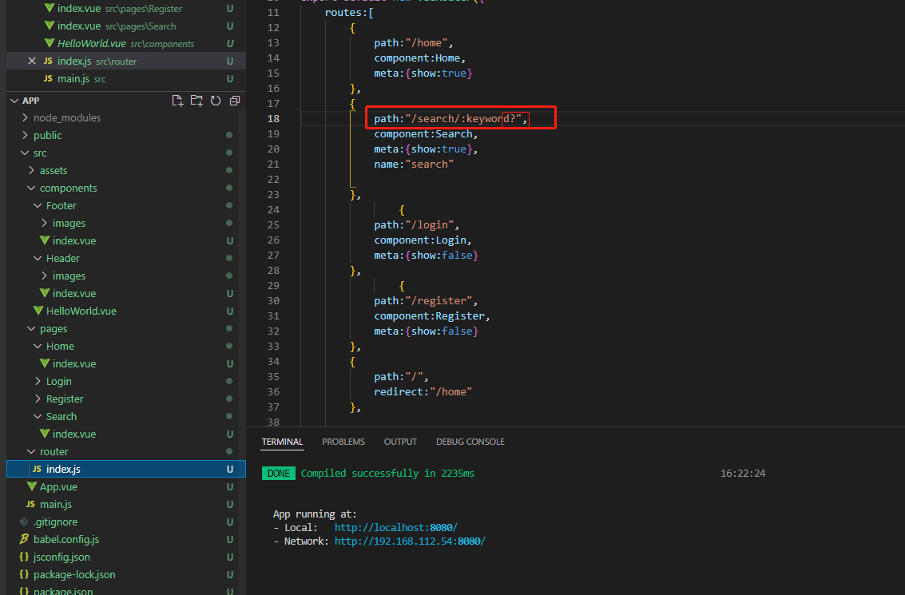Open the DEBUG CONSOLE tab

pos(470,442)
